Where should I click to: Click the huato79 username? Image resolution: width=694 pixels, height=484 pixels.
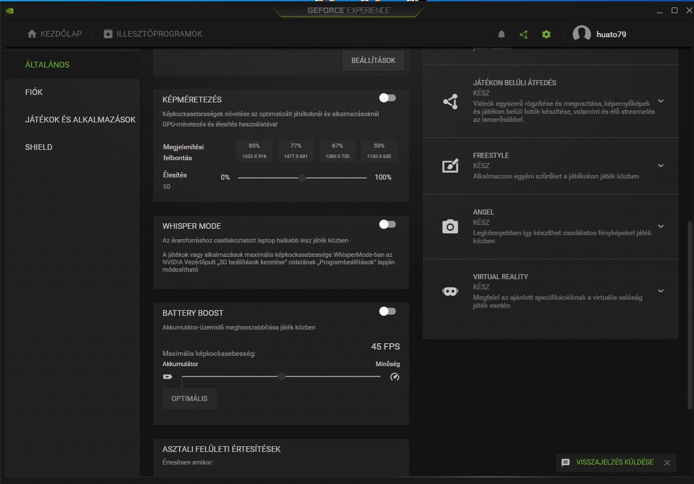click(611, 34)
